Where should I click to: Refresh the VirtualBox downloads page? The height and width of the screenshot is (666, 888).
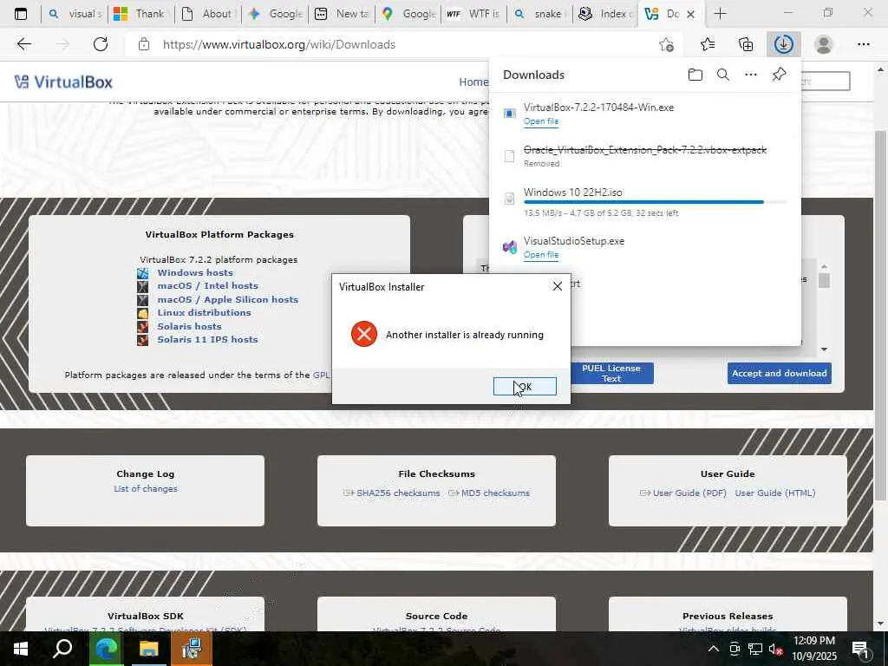101,44
